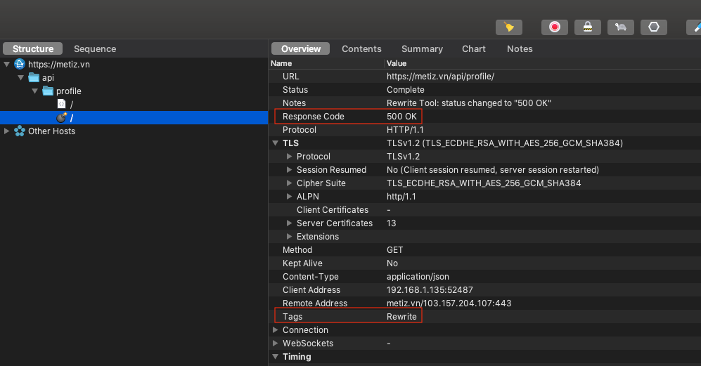The height and width of the screenshot is (366, 701).
Task: Expand the Connection section
Action: click(x=276, y=329)
